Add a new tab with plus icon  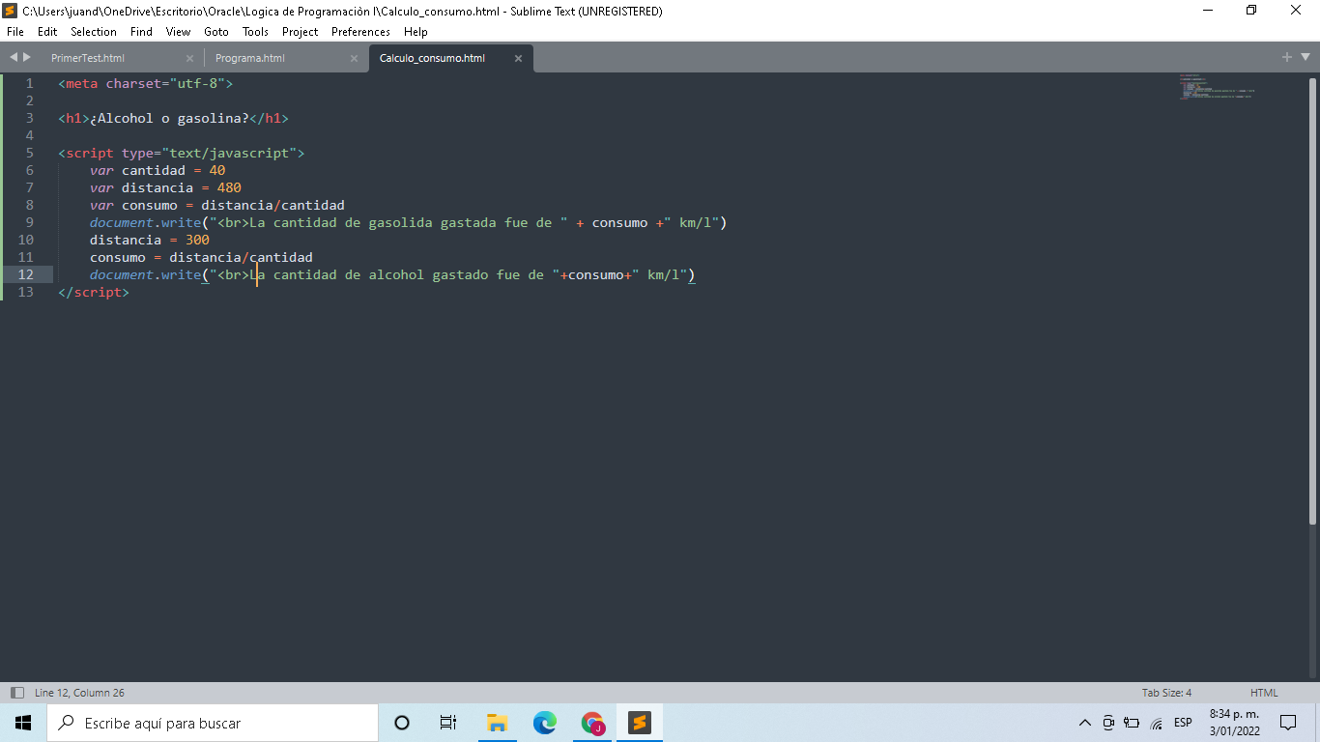(x=1286, y=58)
